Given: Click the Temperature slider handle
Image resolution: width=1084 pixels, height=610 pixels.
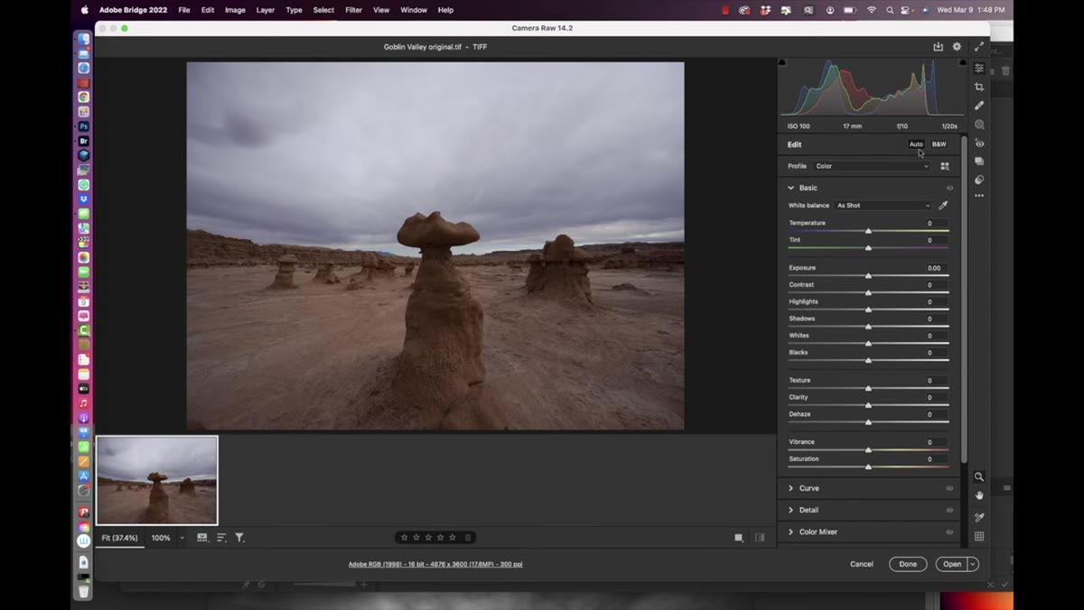Looking at the screenshot, I should pos(868,231).
